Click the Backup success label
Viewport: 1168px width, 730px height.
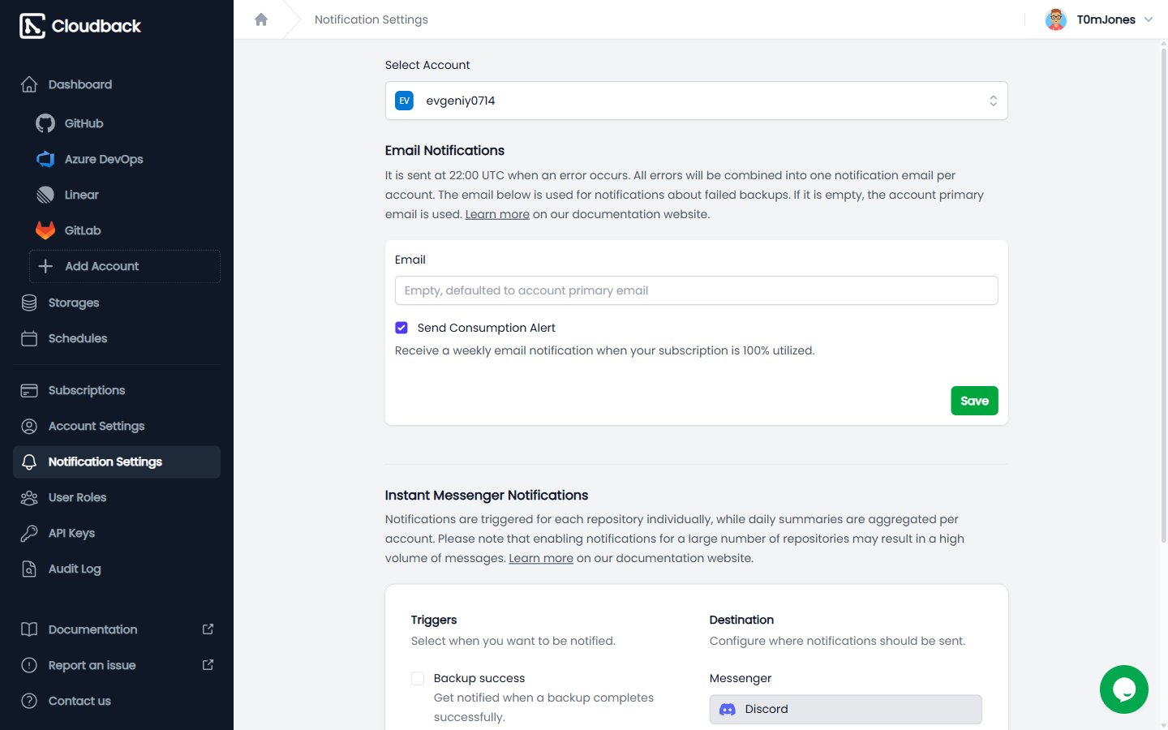point(479,678)
